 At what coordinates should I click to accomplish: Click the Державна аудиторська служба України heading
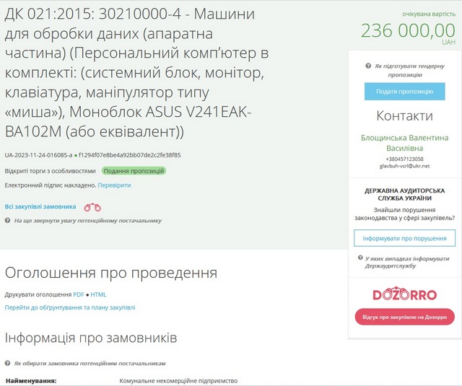pos(404,194)
